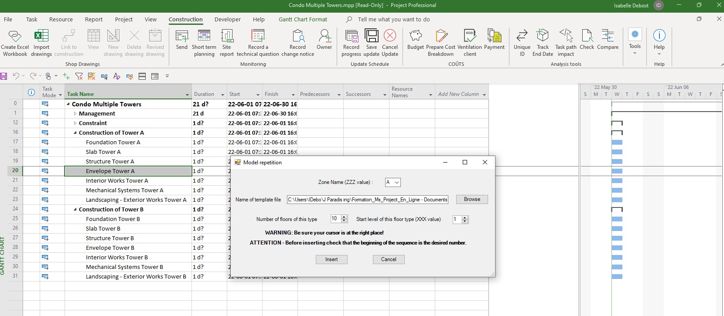
Task: Click the template file name field
Action: [x=367, y=200]
